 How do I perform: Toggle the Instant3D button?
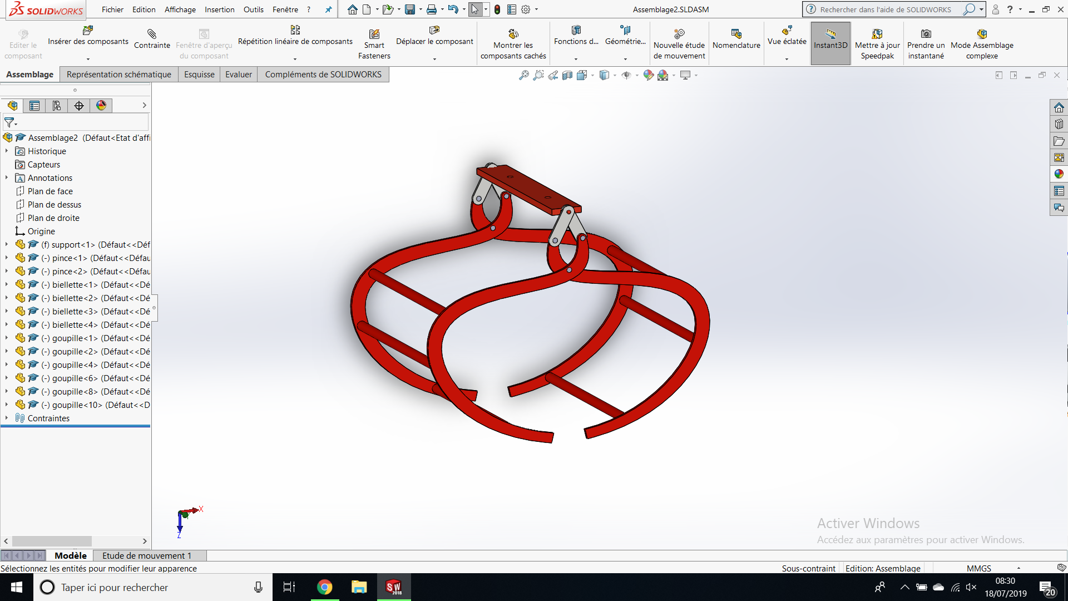pyautogui.click(x=830, y=39)
